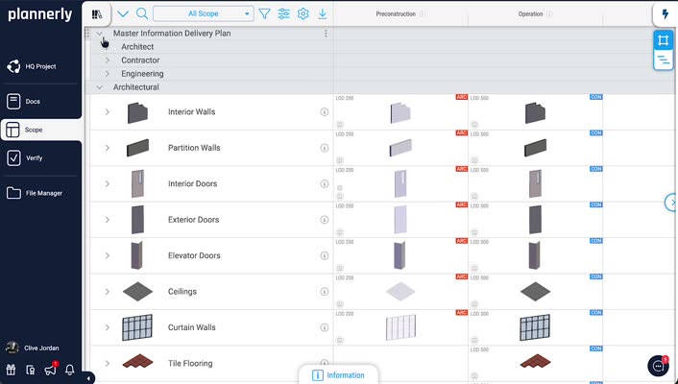The height and width of the screenshot is (384, 678).
Task: Click the Interior Doors row label
Action: (192, 183)
